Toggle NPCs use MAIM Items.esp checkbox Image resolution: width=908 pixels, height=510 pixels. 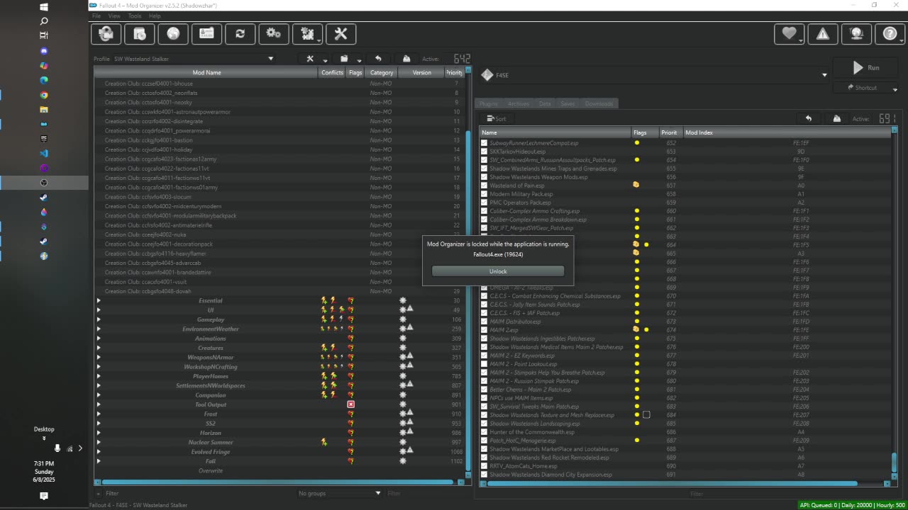(485, 398)
